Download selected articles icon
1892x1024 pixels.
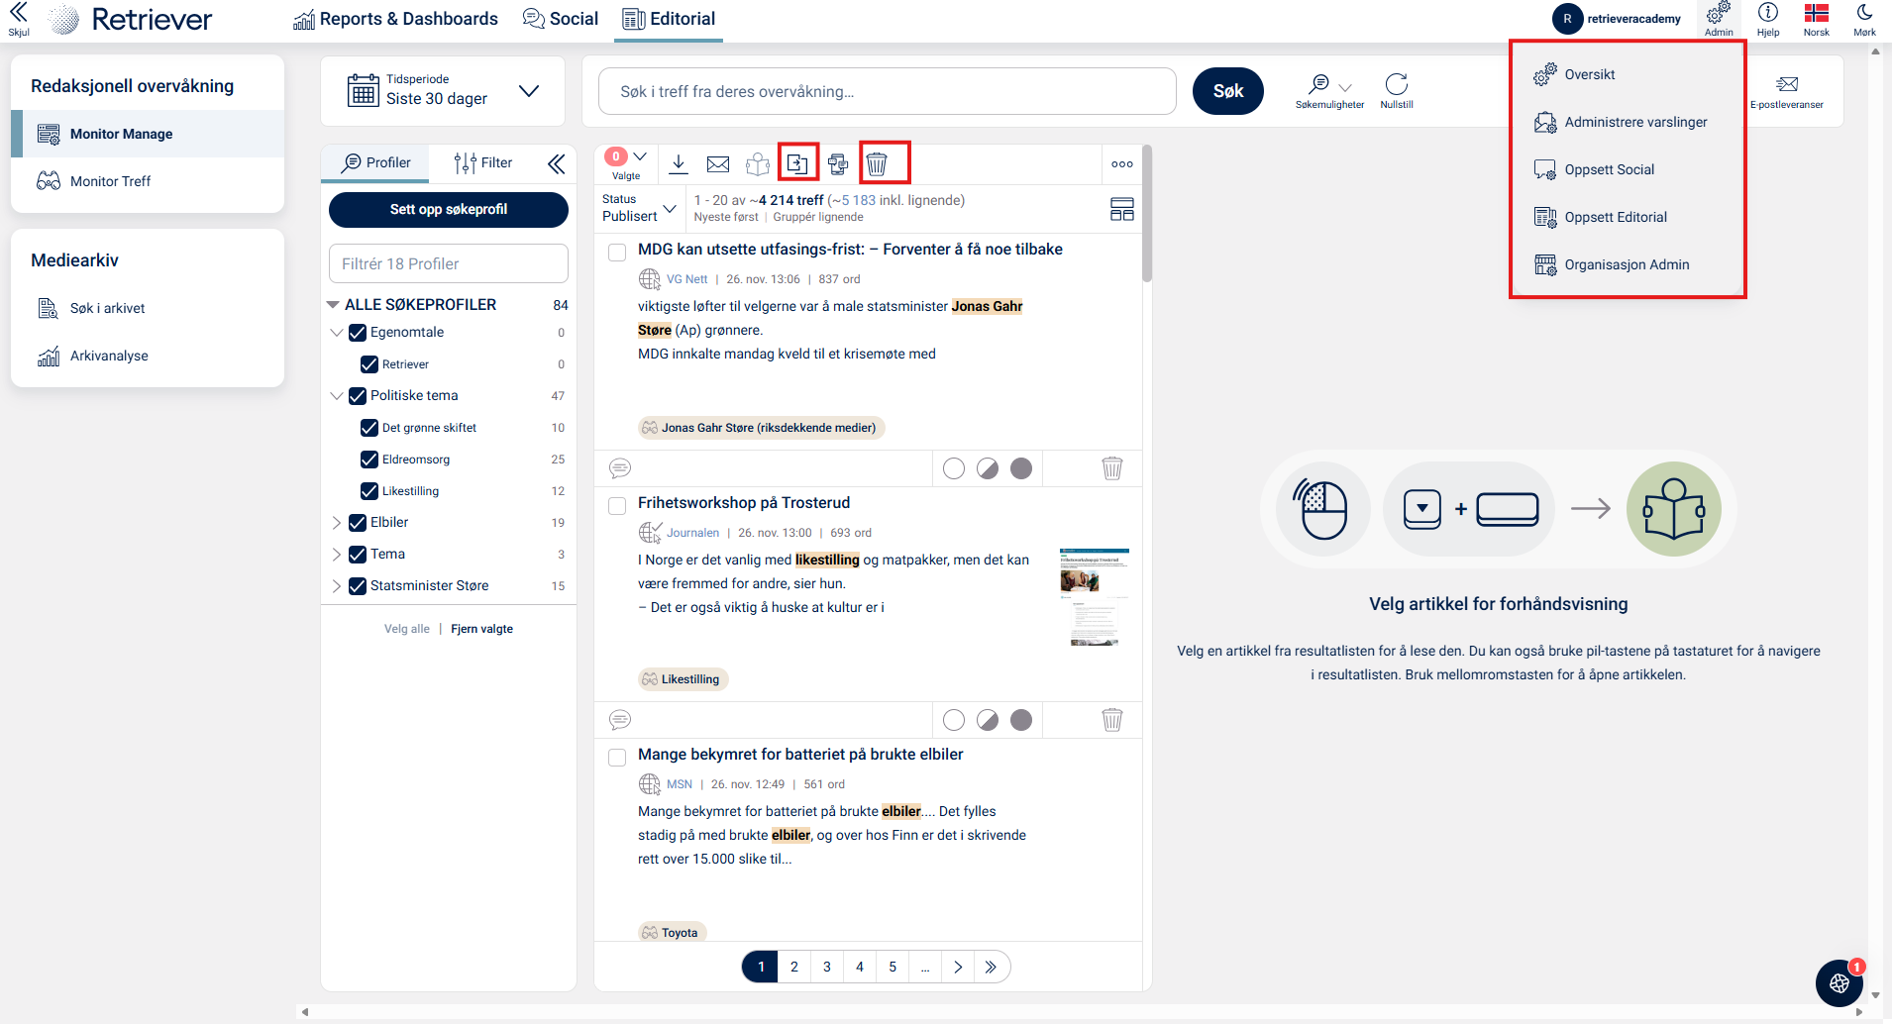point(679,163)
